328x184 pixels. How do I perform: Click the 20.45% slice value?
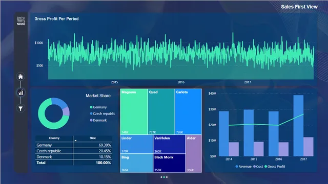105,151
